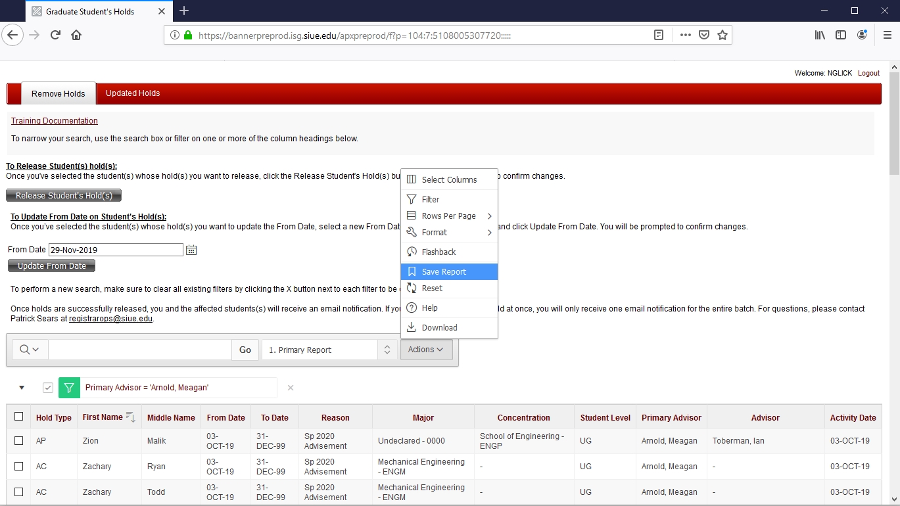The width and height of the screenshot is (900, 506).
Task: Open the Firefox hamburger menu
Action: (x=887, y=35)
